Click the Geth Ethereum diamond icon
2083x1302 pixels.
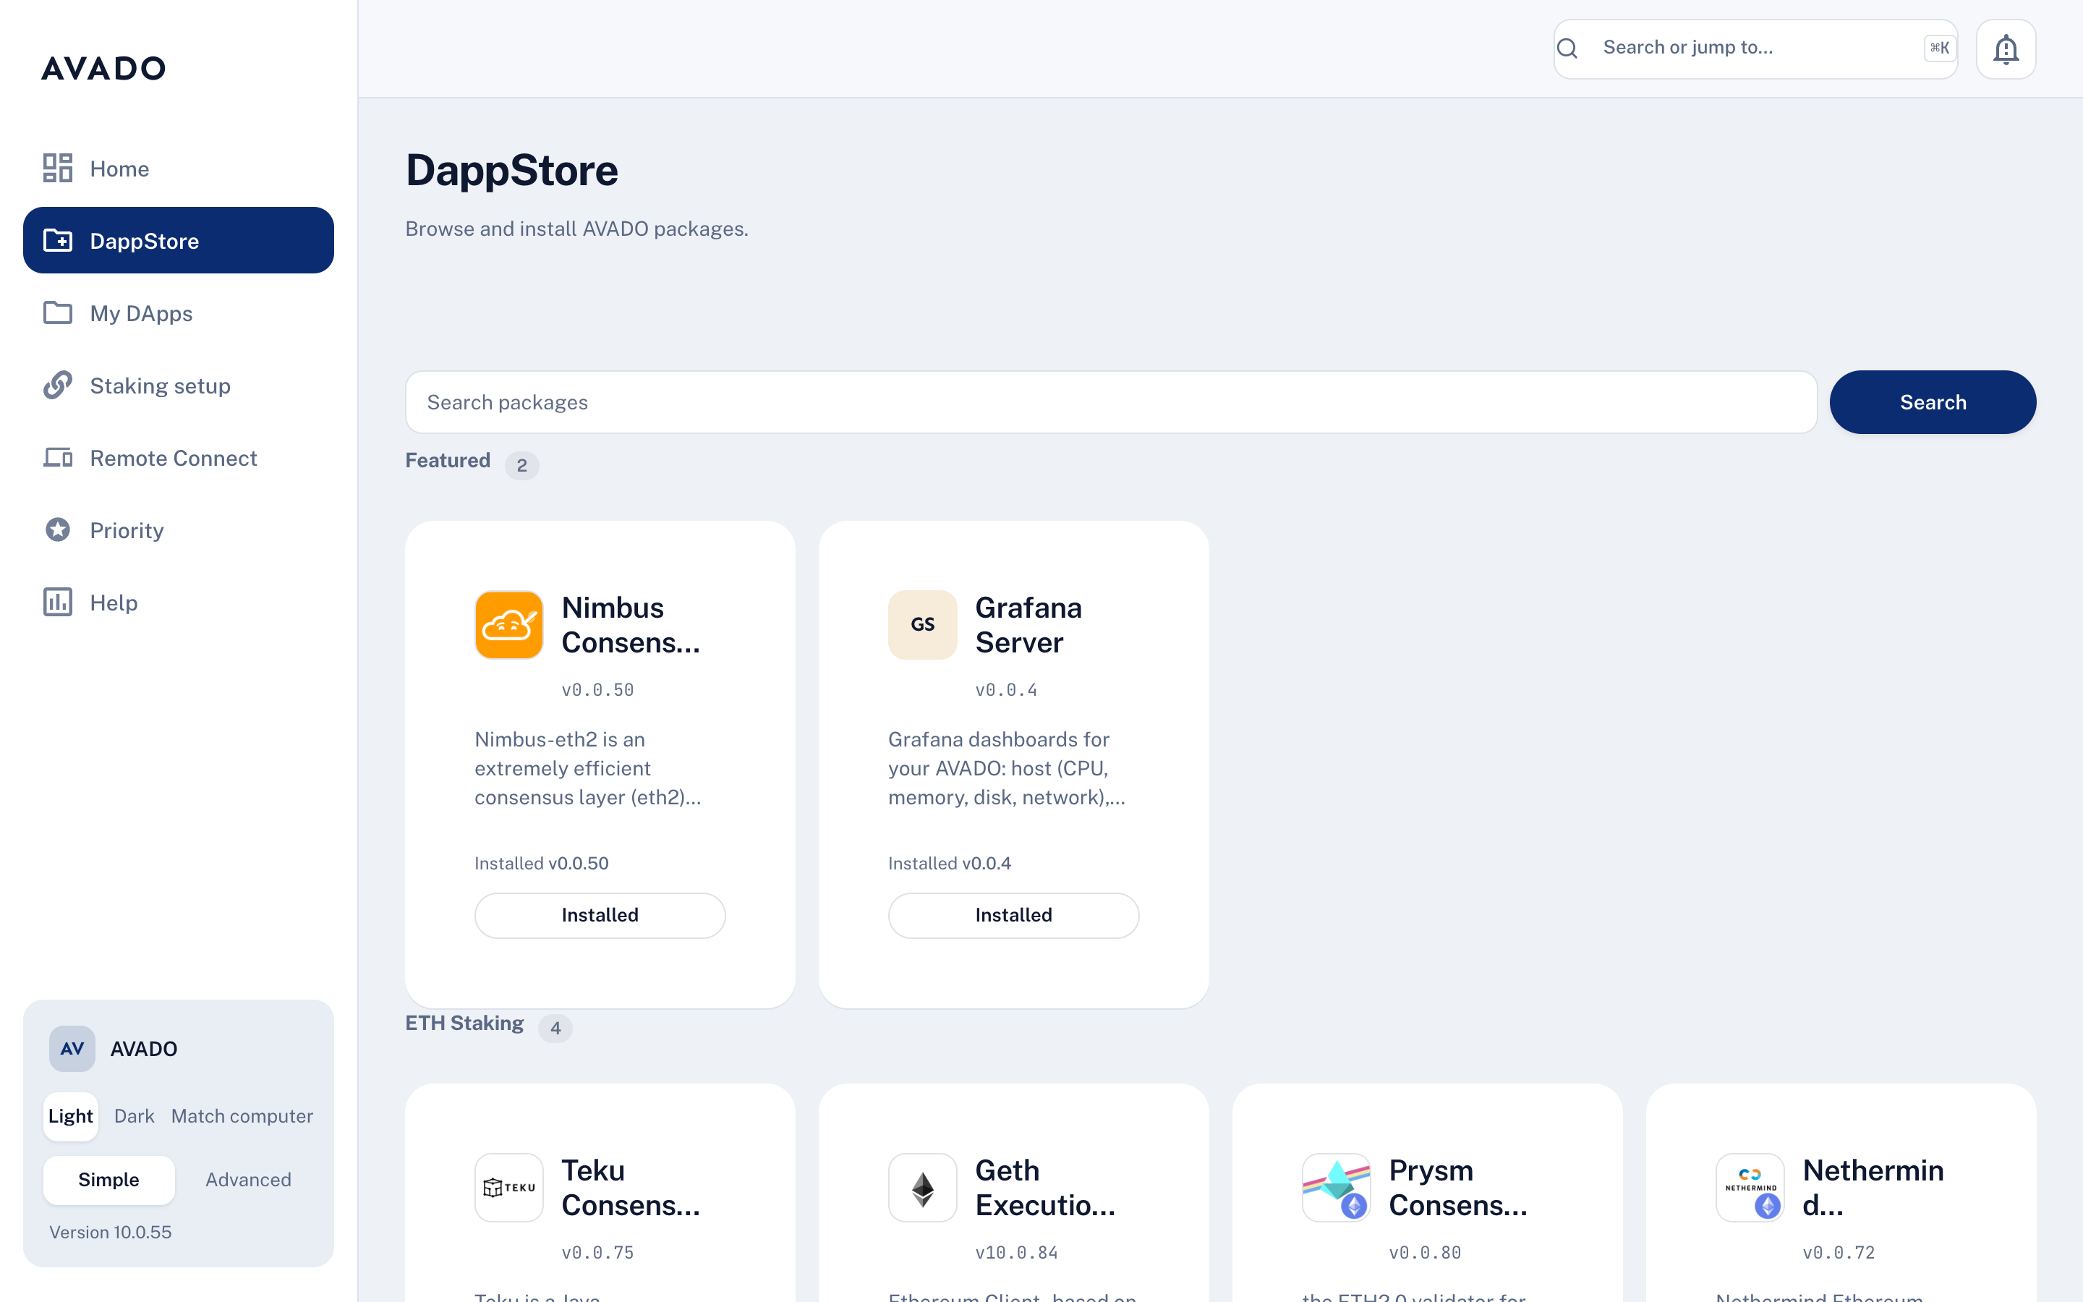pyautogui.click(x=923, y=1188)
